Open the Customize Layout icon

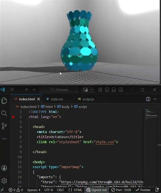(100, 89)
